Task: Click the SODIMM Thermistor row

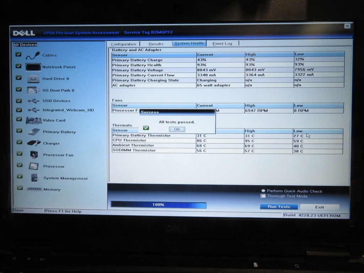Action: [227, 151]
